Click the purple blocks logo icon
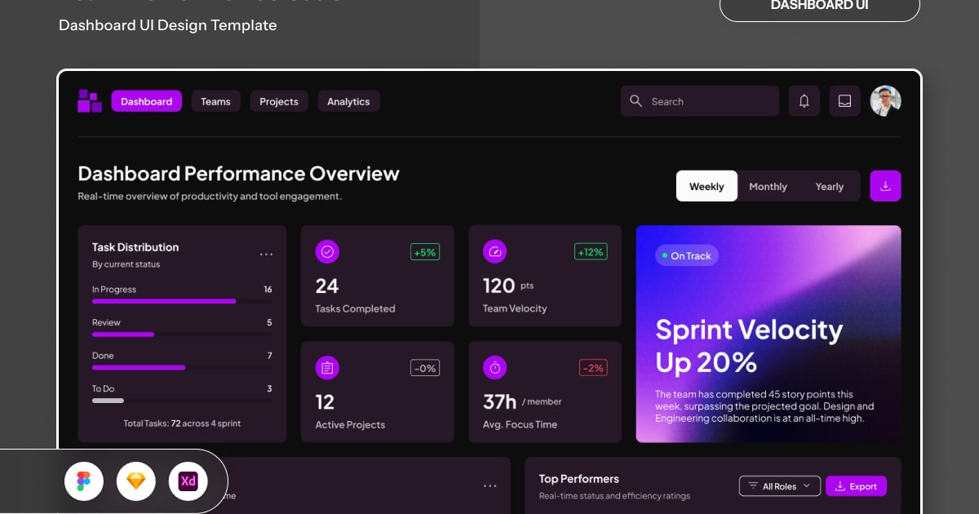This screenshot has width=979, height=514. tap(90, 101)
